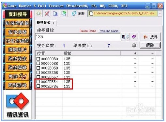Viewport: 166px width, 122px height.
Task: Open the 位址表格 sidebar section
Action: coord(18,32)
